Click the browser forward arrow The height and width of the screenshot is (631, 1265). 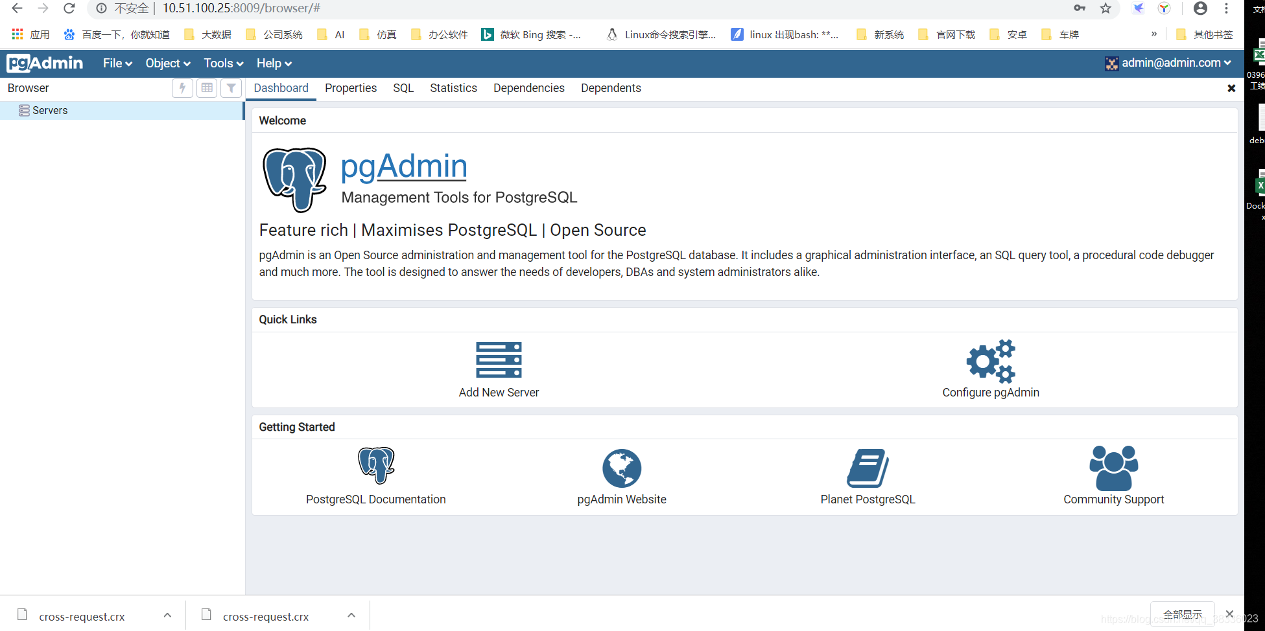pos(43,8)
